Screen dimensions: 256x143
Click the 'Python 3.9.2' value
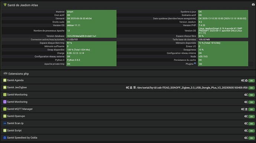click(73, 60)
